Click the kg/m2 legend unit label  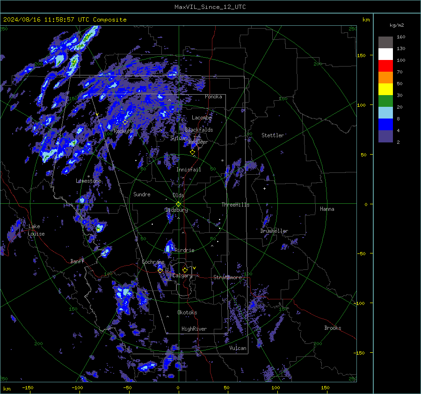(x=397, y=25)
